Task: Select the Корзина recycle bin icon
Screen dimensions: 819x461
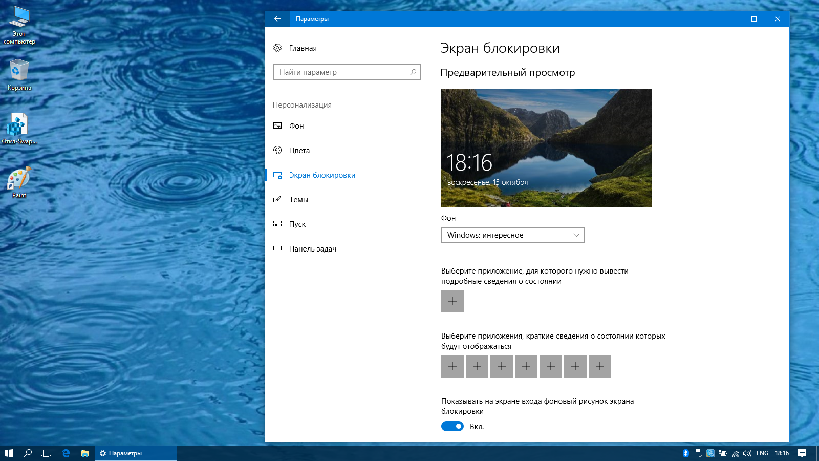Action: tap(19, 75)
